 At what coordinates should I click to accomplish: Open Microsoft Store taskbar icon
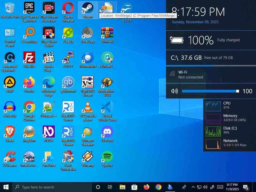pyautogui.click(x=134, y=187)
